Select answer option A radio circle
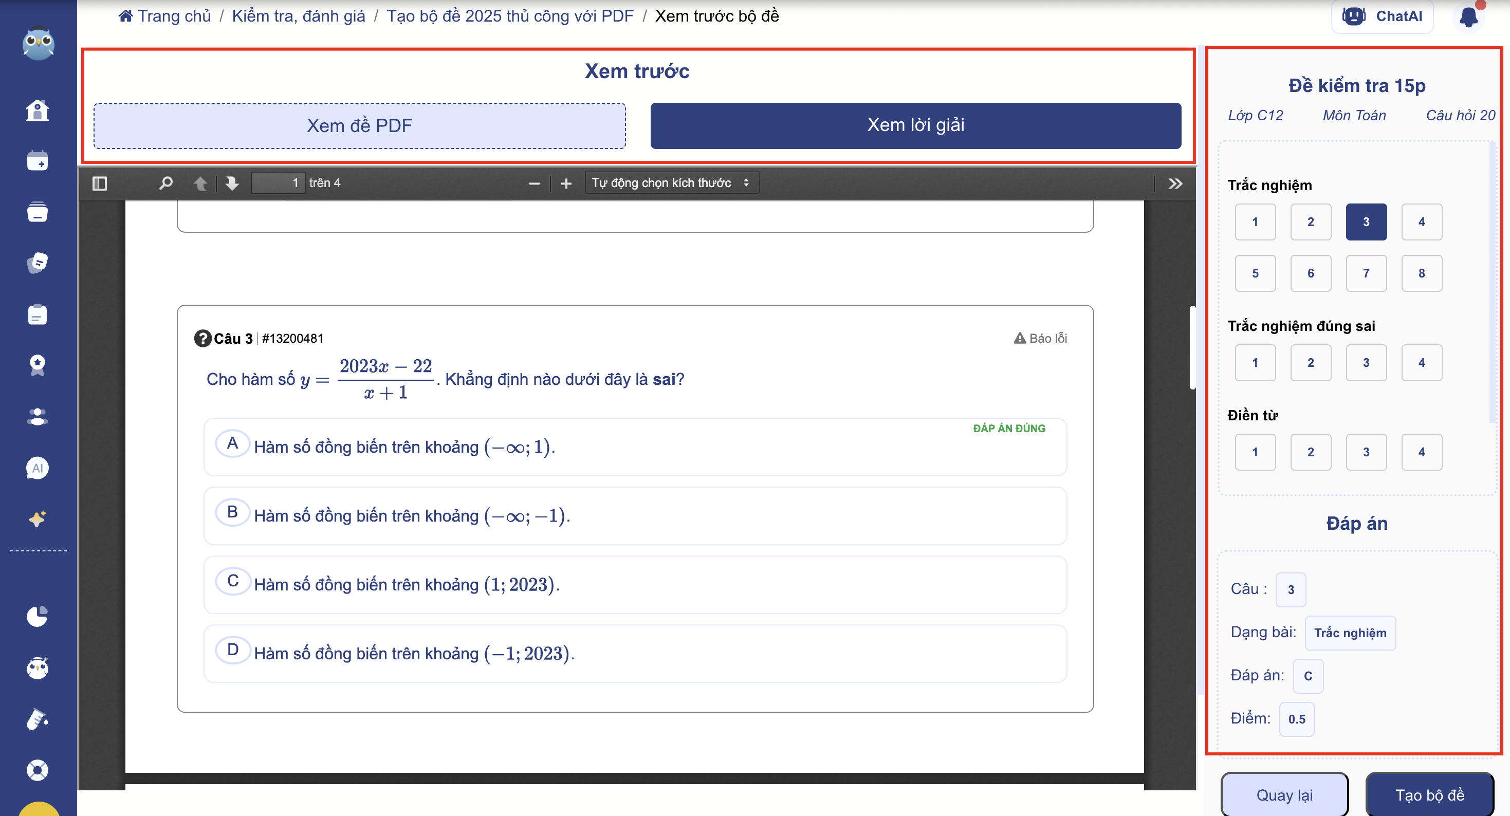 [x=233, y=443]
